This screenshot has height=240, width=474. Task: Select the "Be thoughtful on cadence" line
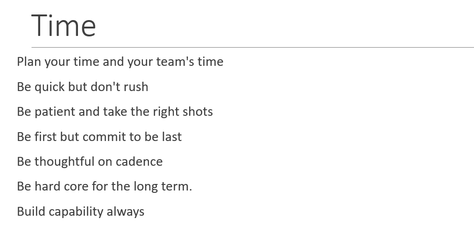click(90, 162)
